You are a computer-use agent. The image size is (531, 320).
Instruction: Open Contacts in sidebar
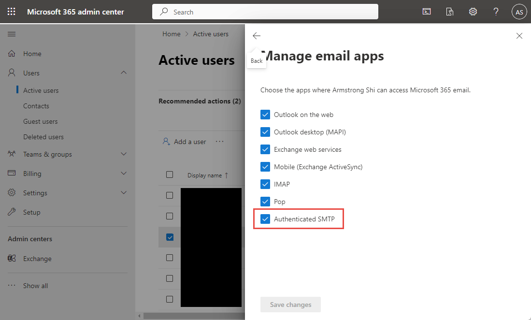(x=36, y=106)
